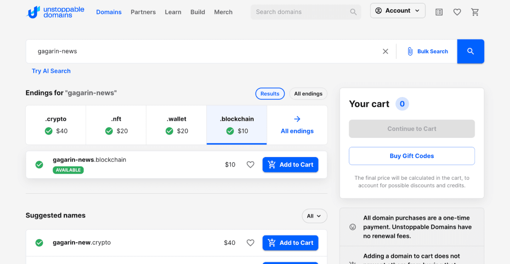This screenshot has width=510, height=264.
Task: Add gagarin-news.blockchain to cart
Action: click(290, 165)
